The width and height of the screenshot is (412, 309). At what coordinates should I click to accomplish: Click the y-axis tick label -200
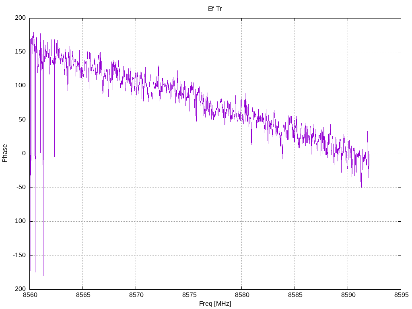click(x=19, y=289)
